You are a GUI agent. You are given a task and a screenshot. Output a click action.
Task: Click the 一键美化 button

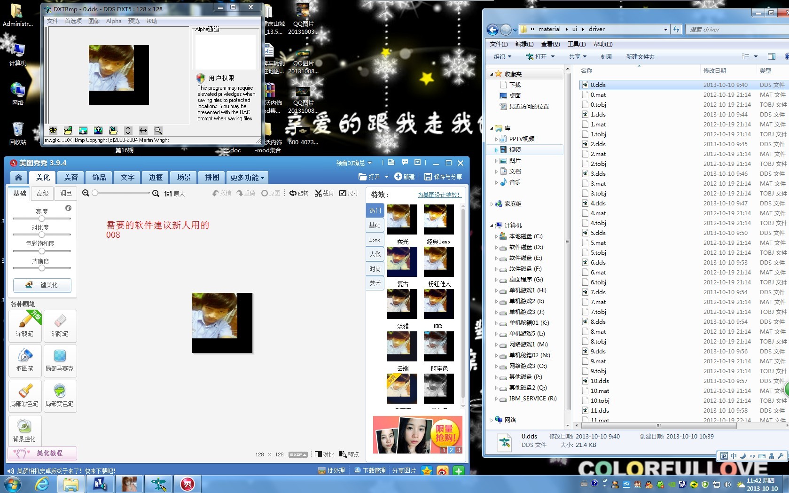click(42, 285)
